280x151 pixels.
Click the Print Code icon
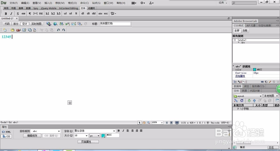tap(35, 30)
